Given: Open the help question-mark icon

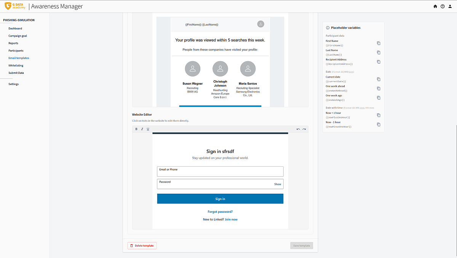Looking at the screenshot, I should (443, 6).
